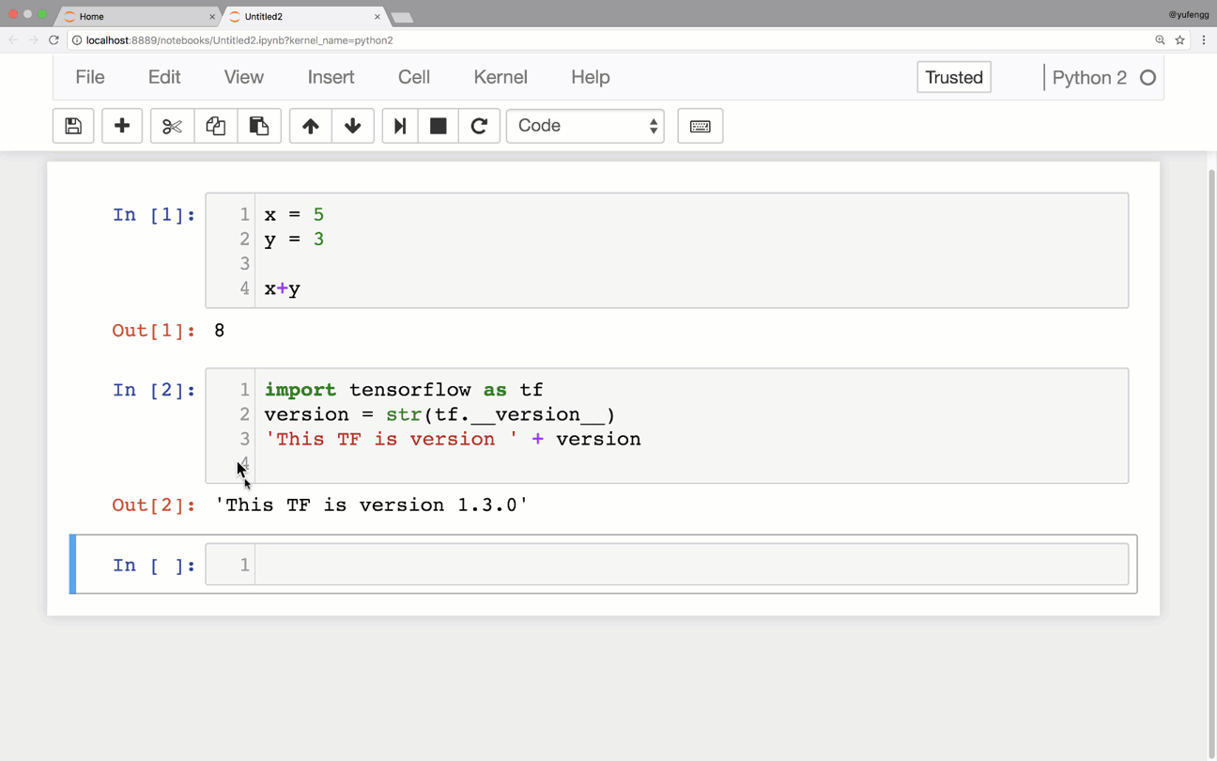Click the localhost URL address bar
This screenshot has height=761, width=1217.
(x=610, y=40)
